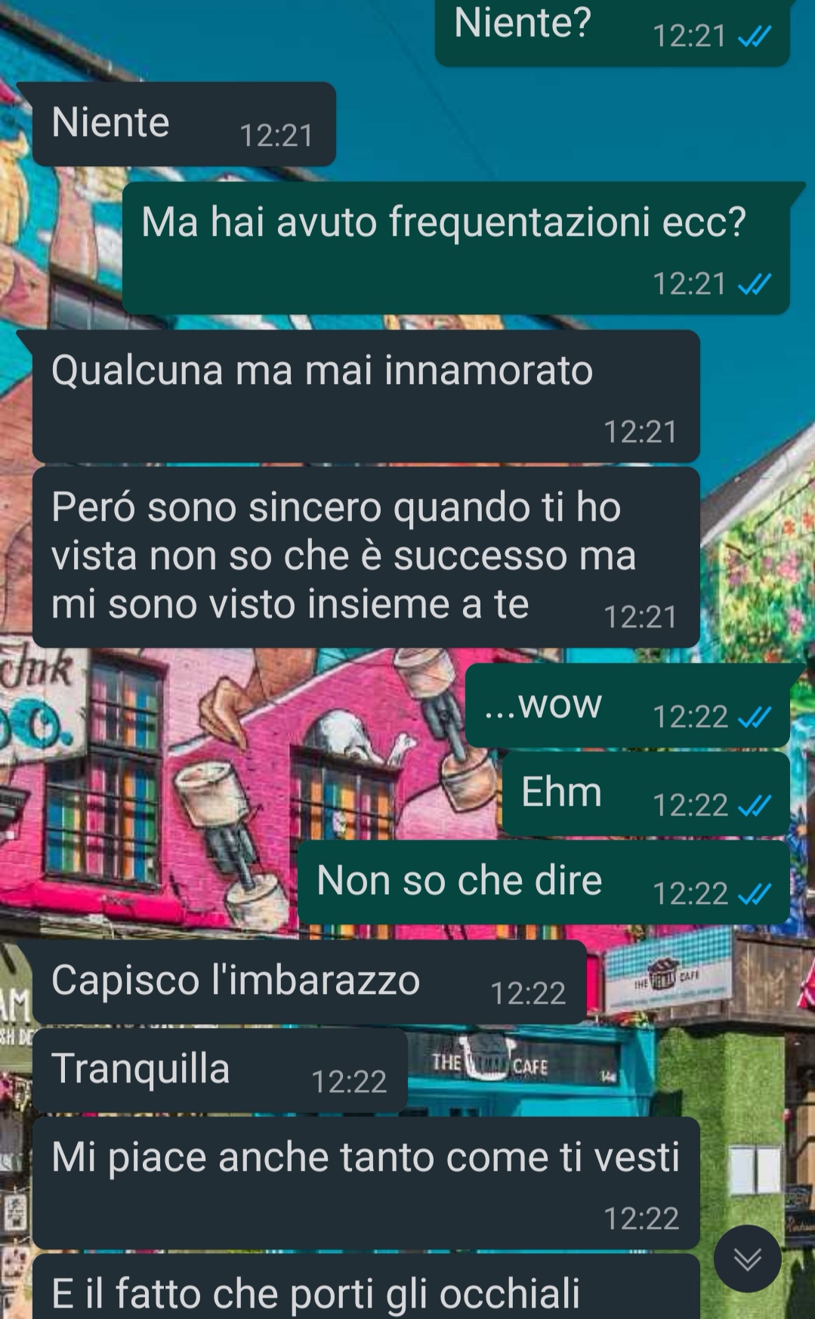The image size is (815, 1319).
Task: Tap the read-receipt ticks on "Niente?" message
Action: click(x=755, y=36)
